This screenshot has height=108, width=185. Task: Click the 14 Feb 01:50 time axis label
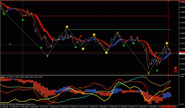pos(54,107)
